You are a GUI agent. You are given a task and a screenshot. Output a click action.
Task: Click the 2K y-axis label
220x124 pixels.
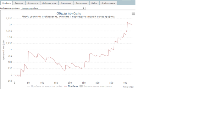pos(11,25)
